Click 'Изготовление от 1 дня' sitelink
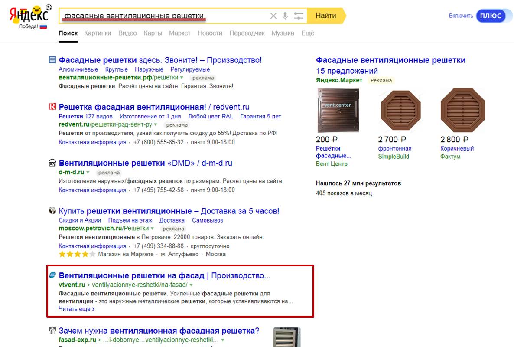This screenshot has width=514, height=347. (150, 116)
